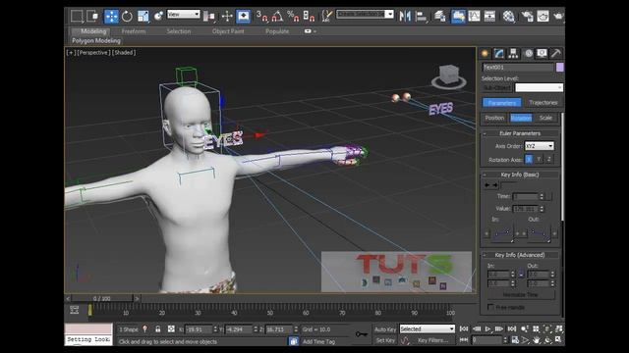Viewport: 629px width, 353px height.
Task: Click the Align tool icon
Action: coord(421,16)
